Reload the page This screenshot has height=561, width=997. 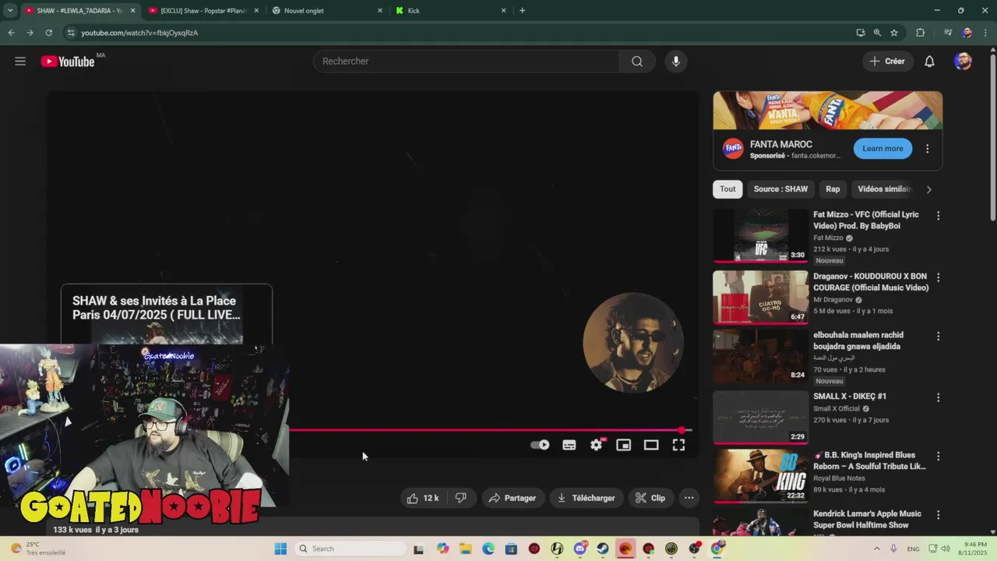(48, 33)
